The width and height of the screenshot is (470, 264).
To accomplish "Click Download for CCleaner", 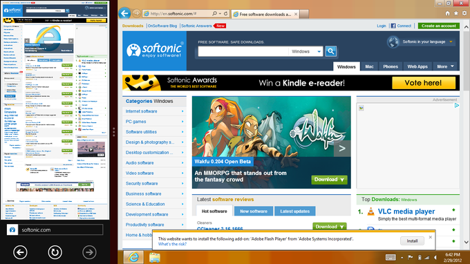I will pyautogui.click(x=330, y=227).
